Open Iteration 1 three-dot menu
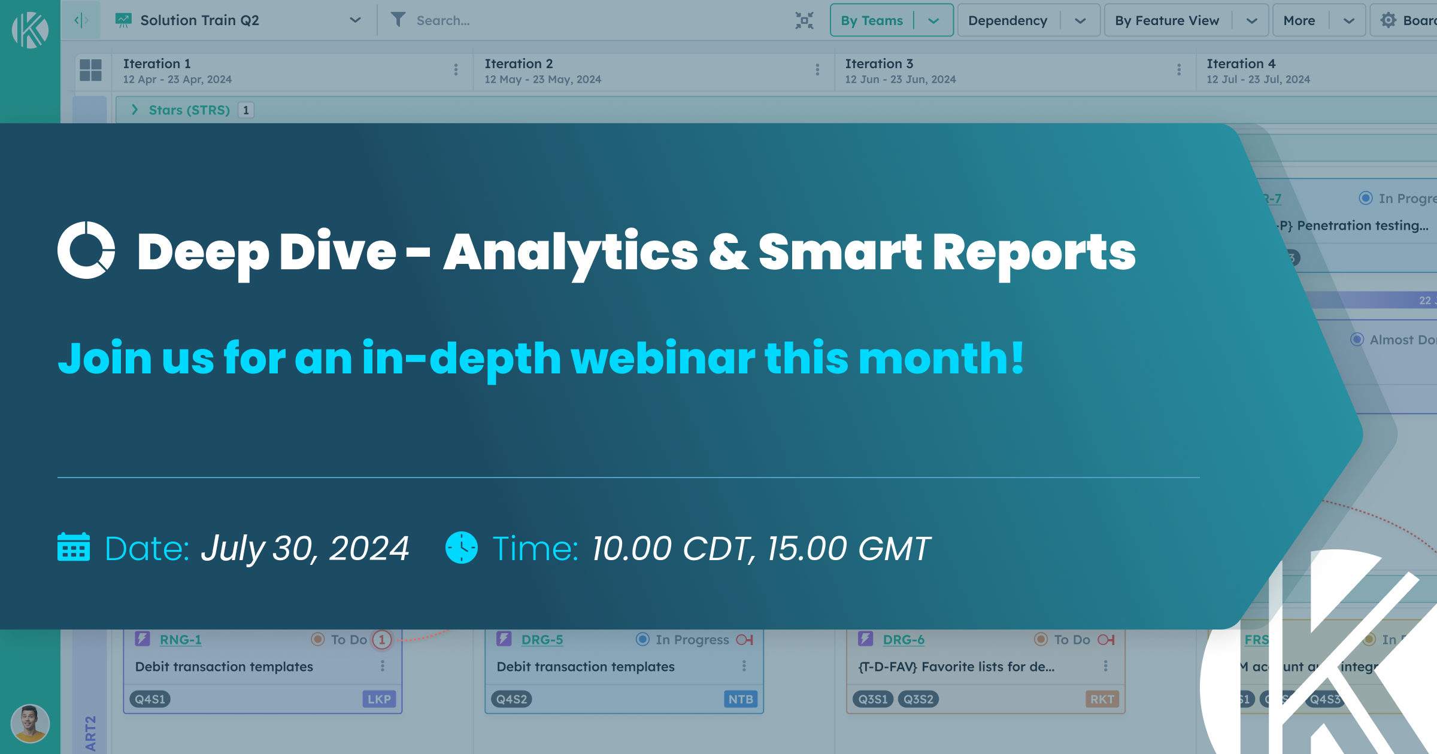Screen dimensions: 1437x754 pos(456,70)
